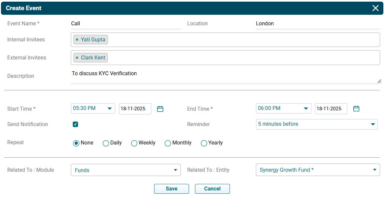
Task: Select the Daily repeat option
Action: pyautogui.click(x=106, y=143)
